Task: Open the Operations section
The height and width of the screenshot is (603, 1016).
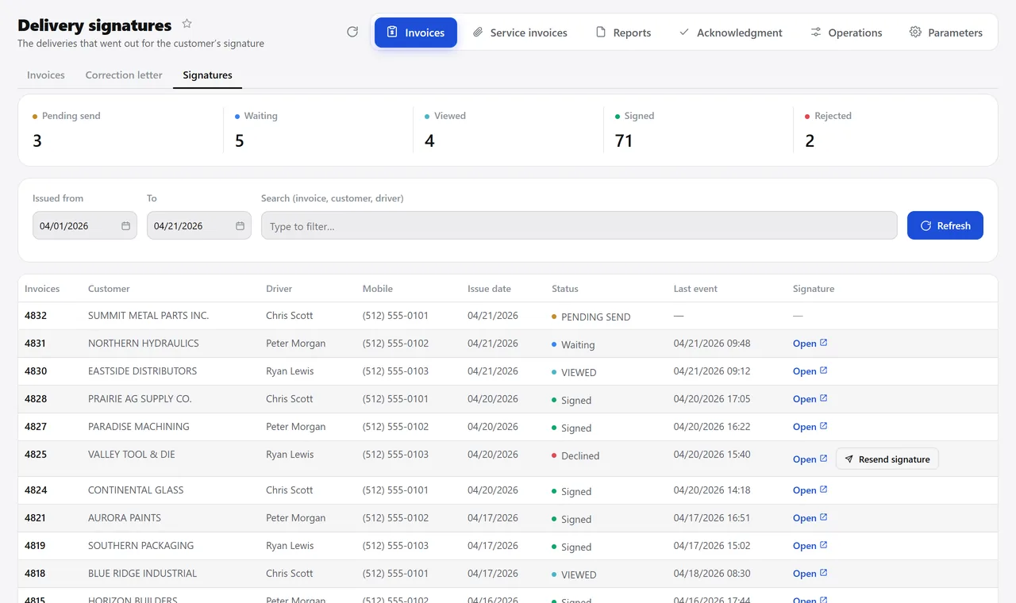Action: point(846,33)
